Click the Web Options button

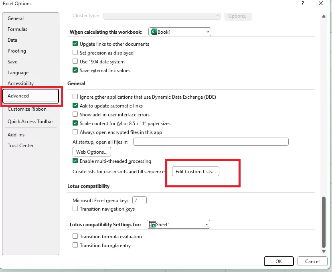pos(92,152)
